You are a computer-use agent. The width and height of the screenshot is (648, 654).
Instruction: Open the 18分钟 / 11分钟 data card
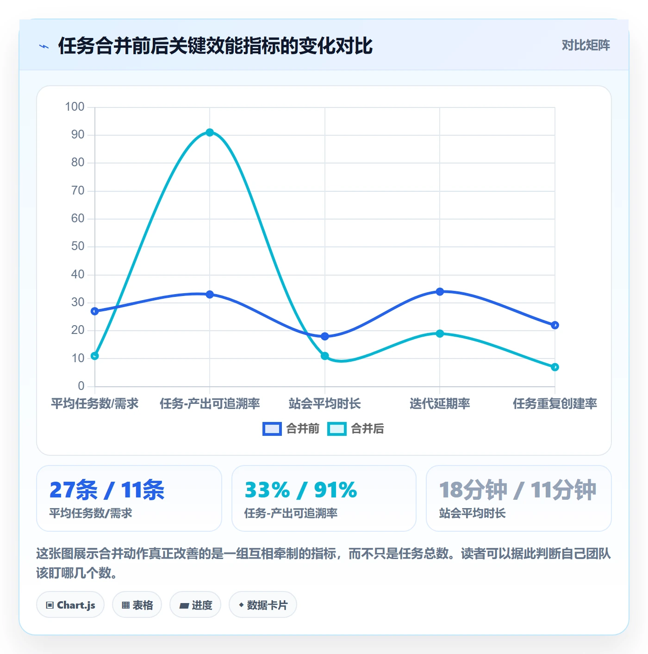(519, 498)
